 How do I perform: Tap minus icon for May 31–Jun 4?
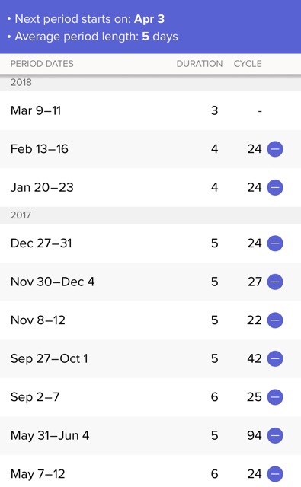pos(275,435)
